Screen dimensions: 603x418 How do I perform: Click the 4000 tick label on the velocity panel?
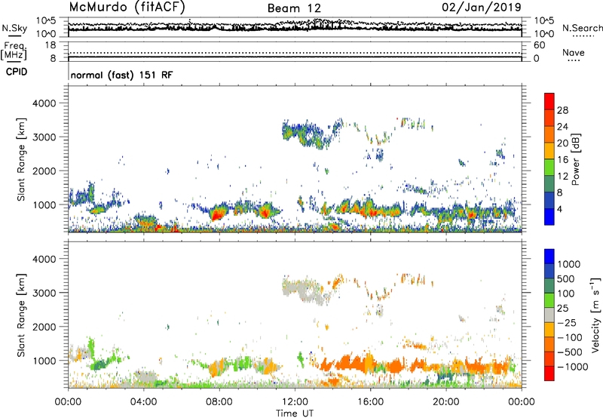pyautogui.click(x=44, y=259)
